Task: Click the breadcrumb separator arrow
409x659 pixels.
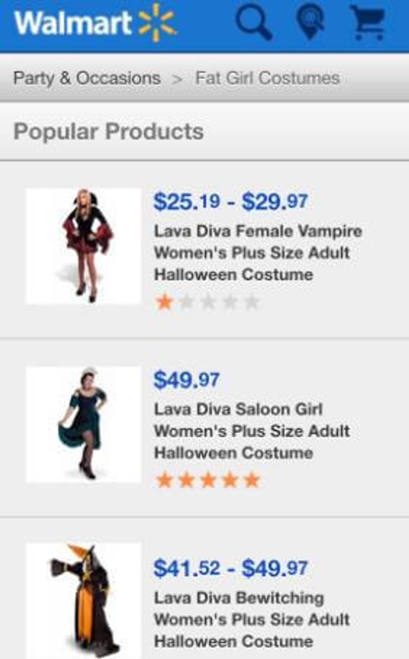Action: (178, 79)
